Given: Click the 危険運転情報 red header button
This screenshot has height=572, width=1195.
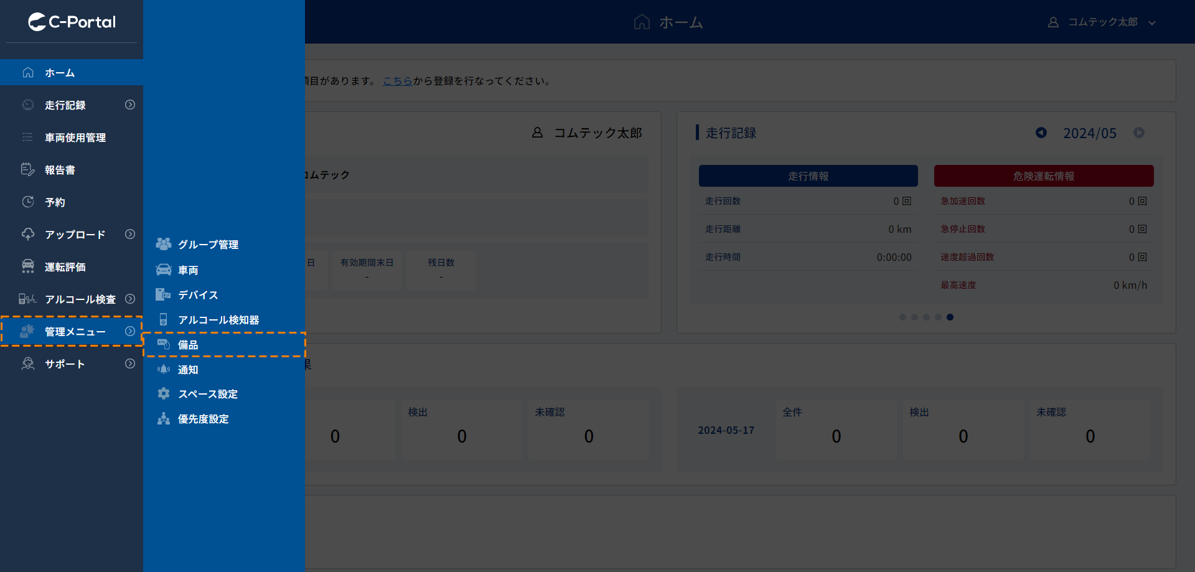Looking at the screenshot, I should pyautogui.click(x=1044, y=176).
